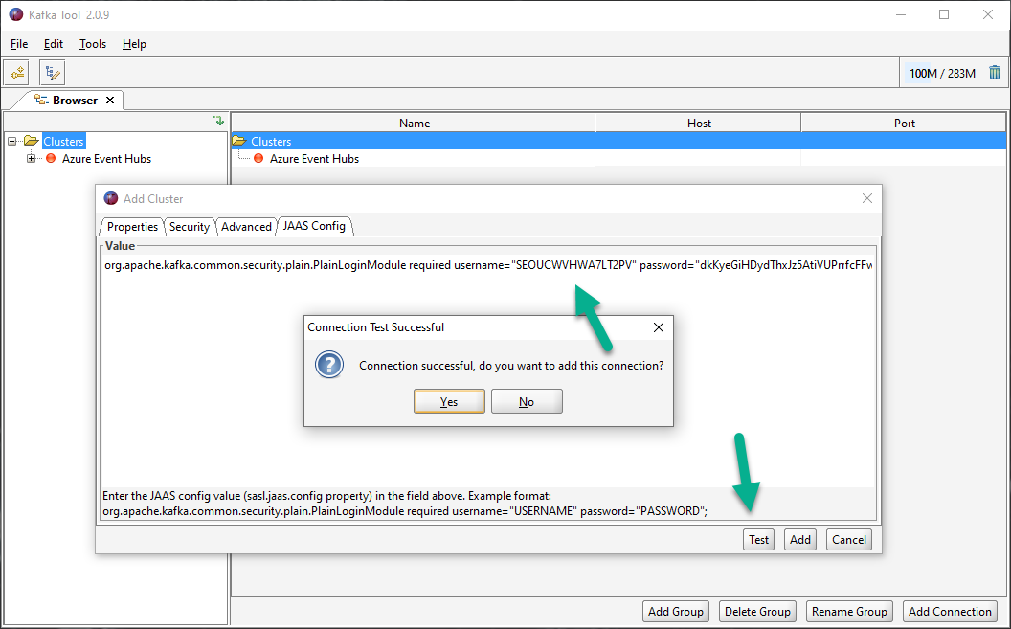The height and width of the screenshot is (629, 1011).
Task: Click the question mark icon in the dialog
Action: pos(328,365)
